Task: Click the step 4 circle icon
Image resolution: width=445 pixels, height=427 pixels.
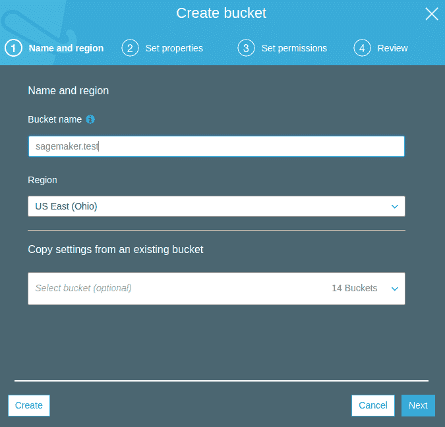Action: (x=362, y=48)
